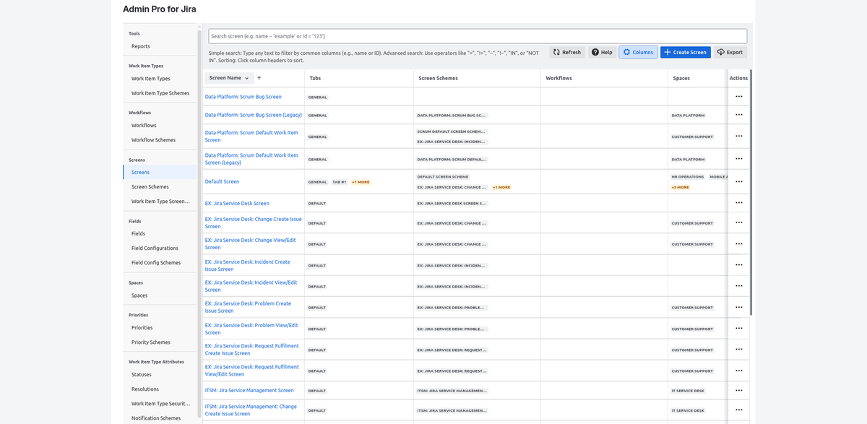The height and width of the screenshot is (424, 867).
Task: Open Resolutions sidebar item
Action: tap(145, 389)
